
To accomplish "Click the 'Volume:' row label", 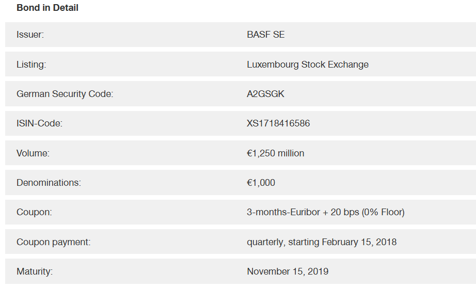I will [x=33, y=153].
